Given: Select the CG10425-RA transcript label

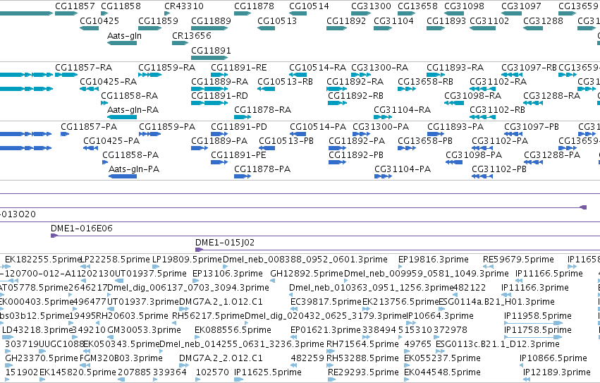Looking at the screenshot, I should [x=109, y=82].
